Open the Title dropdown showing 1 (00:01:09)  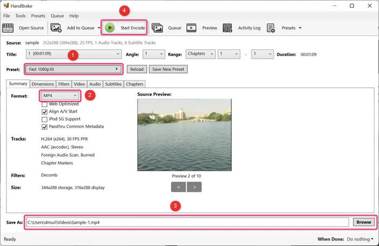click(x=74, y=54)
